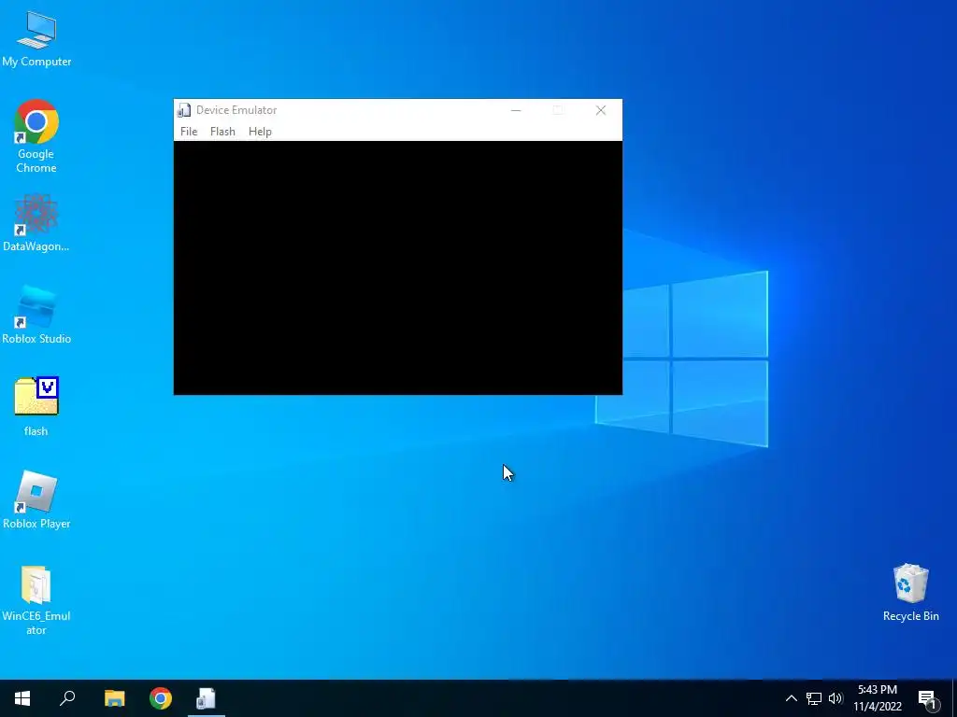Open taskbar search magnifier

67,698
